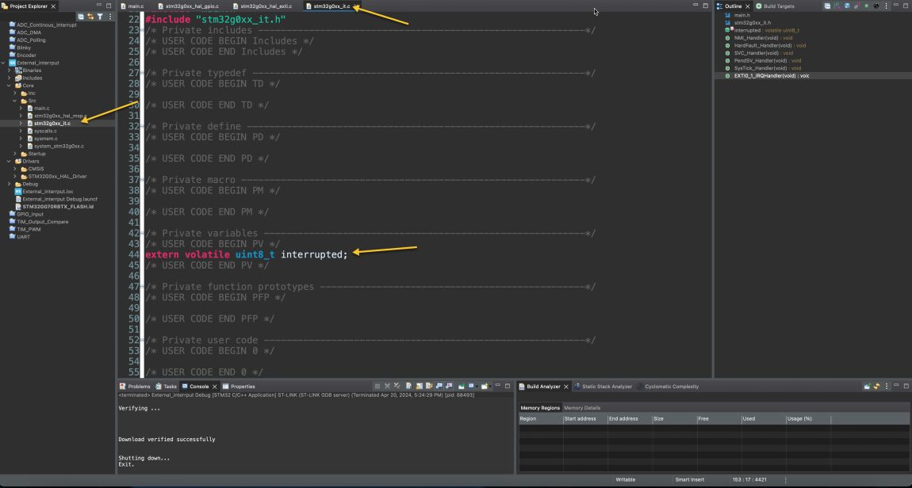Clear the Console output
The width and height of the screenshot is (912, 488).
click(409, 386)
